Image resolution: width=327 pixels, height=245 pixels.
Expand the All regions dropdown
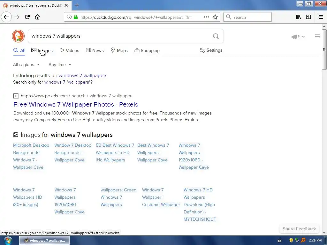tap(26, 64)
